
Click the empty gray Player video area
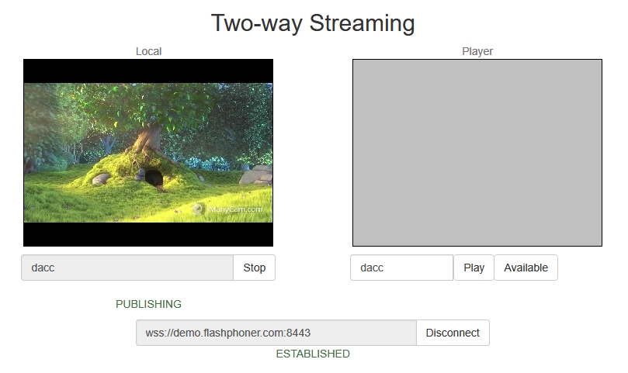click(x=477, y=153)
